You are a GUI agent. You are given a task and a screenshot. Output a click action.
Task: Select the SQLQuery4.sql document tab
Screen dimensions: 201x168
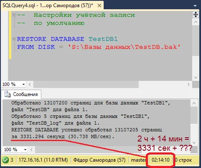pyautogui.click(x=48, y=5)
